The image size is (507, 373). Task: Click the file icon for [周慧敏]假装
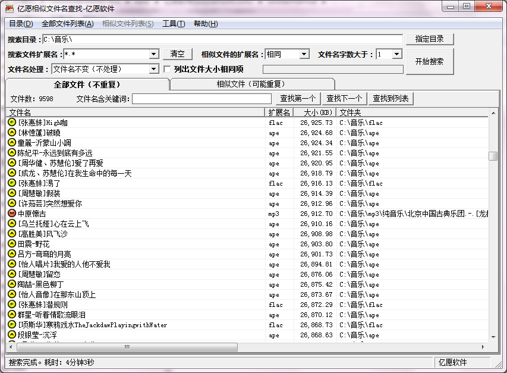pos(11,193)
